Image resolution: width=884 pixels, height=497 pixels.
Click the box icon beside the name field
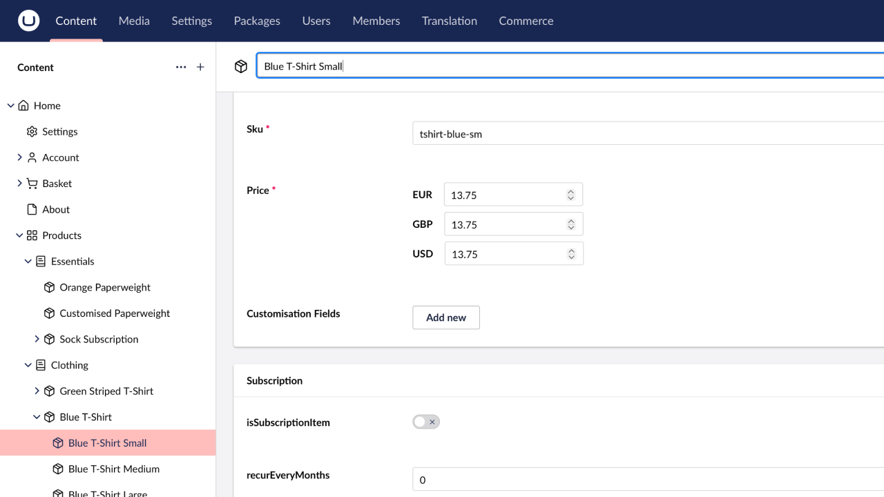coord(240,66)
